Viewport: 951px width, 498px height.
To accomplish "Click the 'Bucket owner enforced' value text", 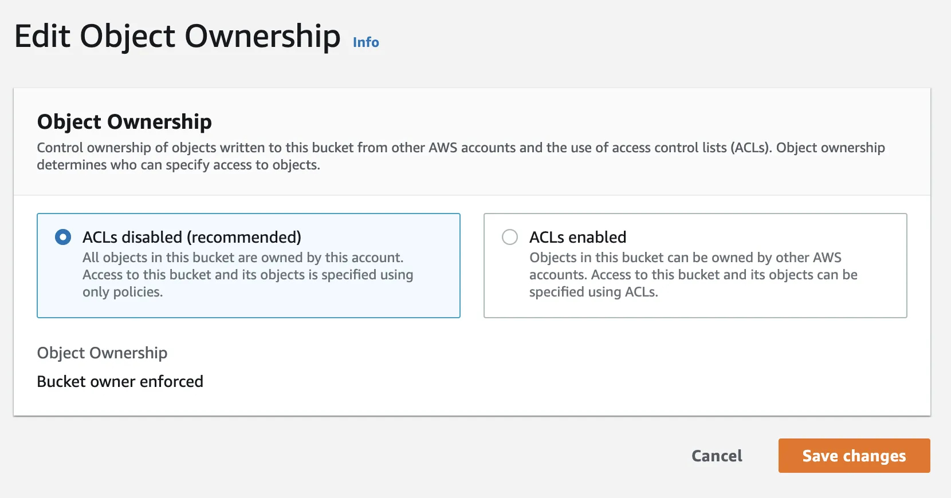I will 120,381.
